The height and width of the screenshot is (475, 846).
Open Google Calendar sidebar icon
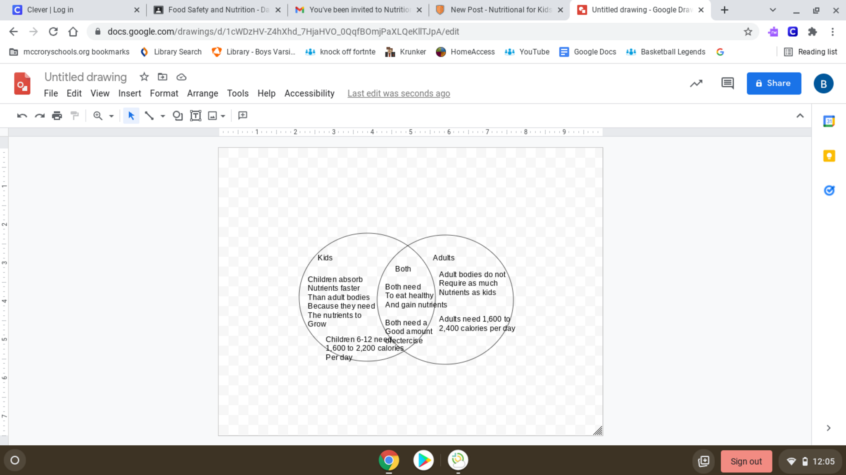pos(829,121)
